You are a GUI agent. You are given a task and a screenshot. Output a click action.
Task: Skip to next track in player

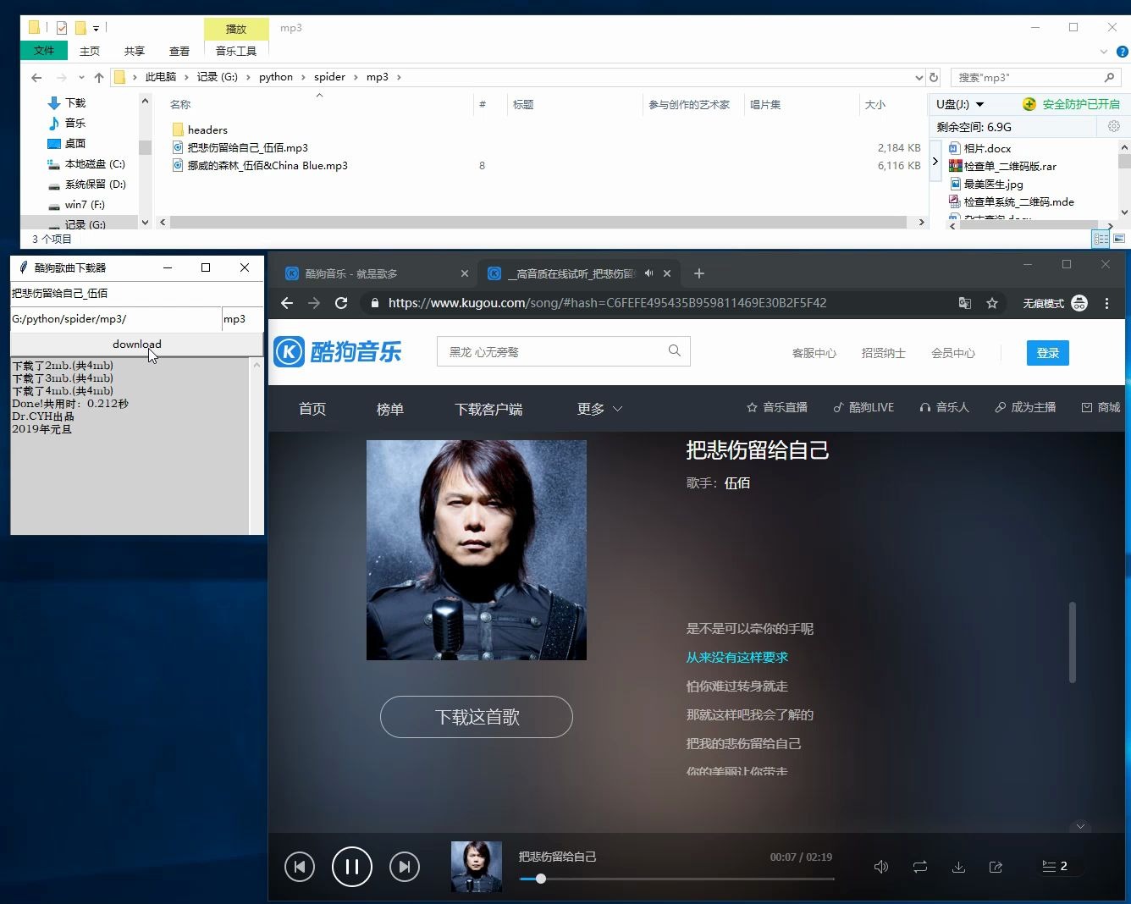[x=405, y=867]
